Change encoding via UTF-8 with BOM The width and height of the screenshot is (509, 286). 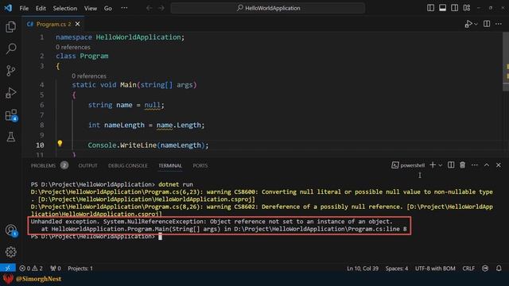point(435,269)
